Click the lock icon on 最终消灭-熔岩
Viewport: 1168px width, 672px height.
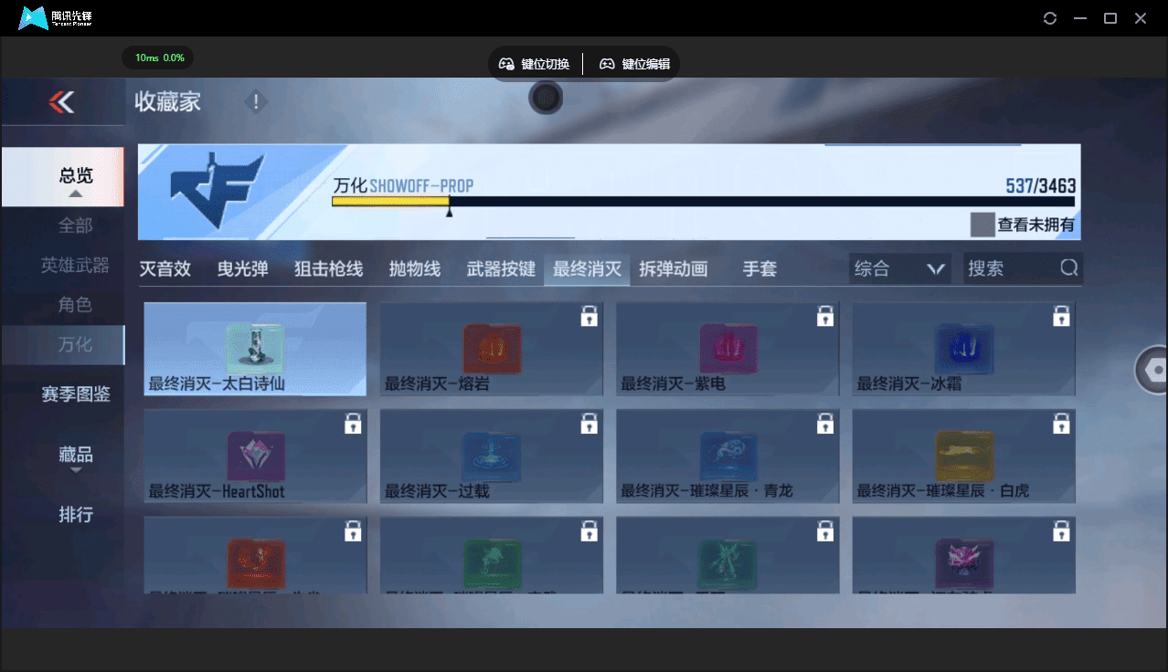click(589, 315)
